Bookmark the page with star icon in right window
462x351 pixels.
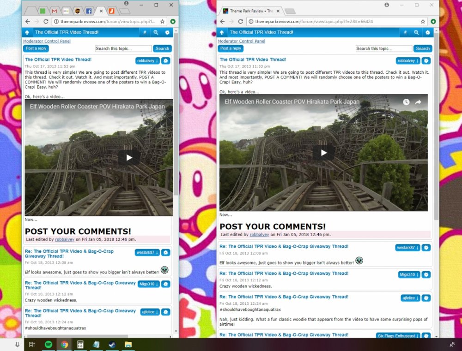[423, 22]
